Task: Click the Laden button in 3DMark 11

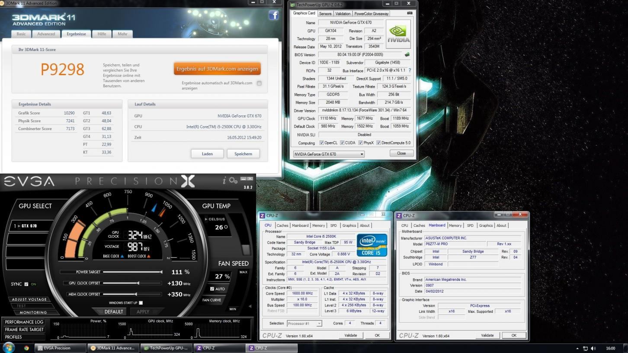Action: pyautogui.click(x=207, y=154)
